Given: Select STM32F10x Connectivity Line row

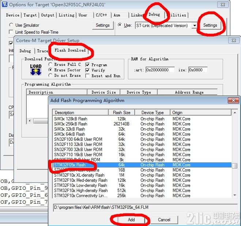Looking at the screenshot, I should pyautogui.click(x=142, y=196).
